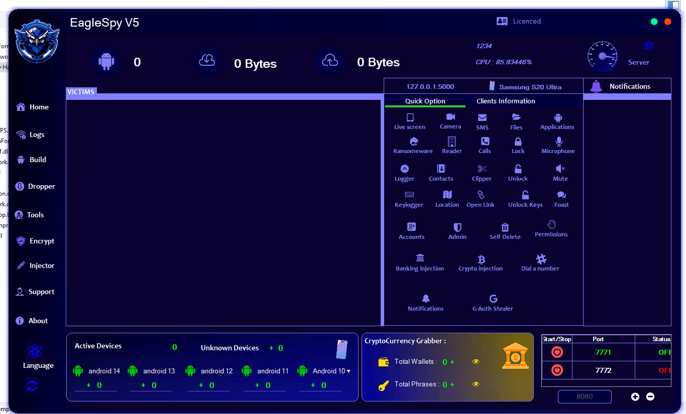The width and height of the screenshot is (686, 414).
Task: Click the port value 7771
Action: (603, 352)
